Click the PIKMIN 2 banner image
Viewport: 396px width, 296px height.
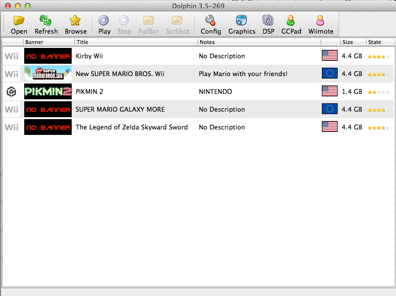(x=48, y=91)
